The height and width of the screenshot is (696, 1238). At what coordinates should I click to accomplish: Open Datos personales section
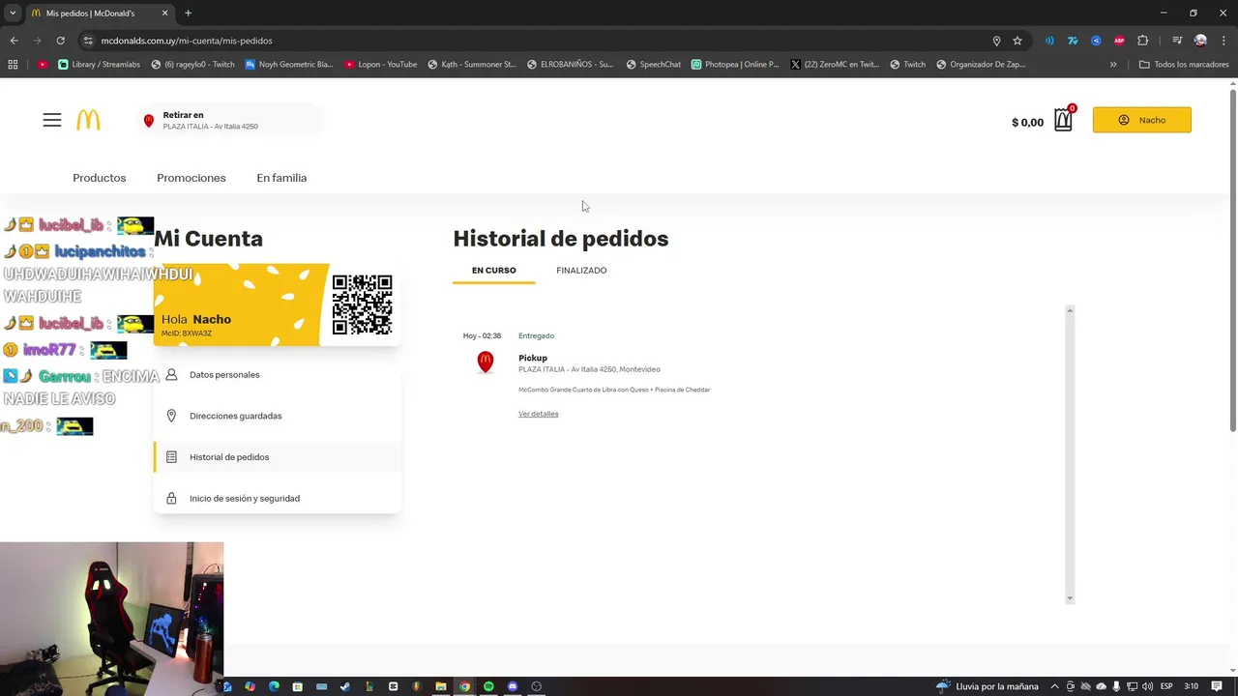pyautogui.click(x=278, y=374)
